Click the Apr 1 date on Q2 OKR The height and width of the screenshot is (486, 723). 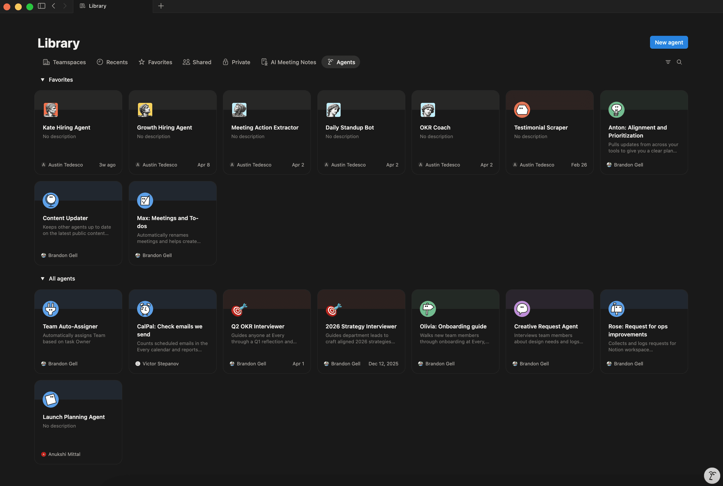[298, 364]
